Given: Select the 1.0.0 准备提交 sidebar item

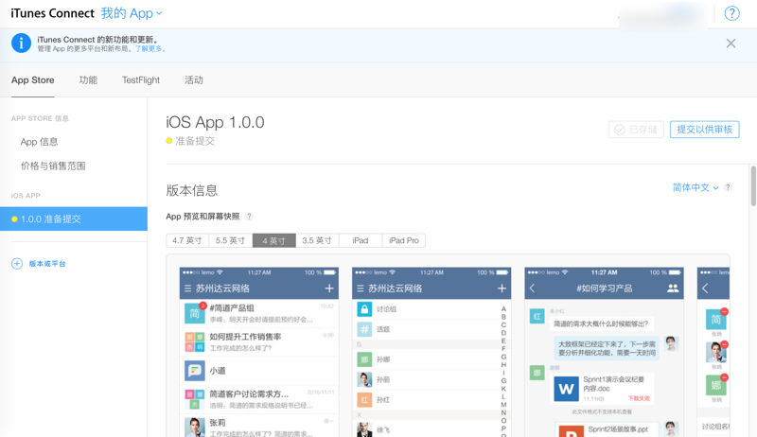Looking at the screenshot, I should (74, 219).
